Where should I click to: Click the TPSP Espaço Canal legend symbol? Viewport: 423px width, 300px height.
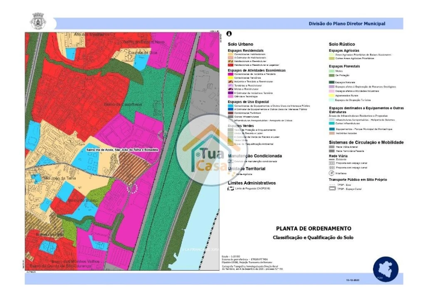[331, 188]
